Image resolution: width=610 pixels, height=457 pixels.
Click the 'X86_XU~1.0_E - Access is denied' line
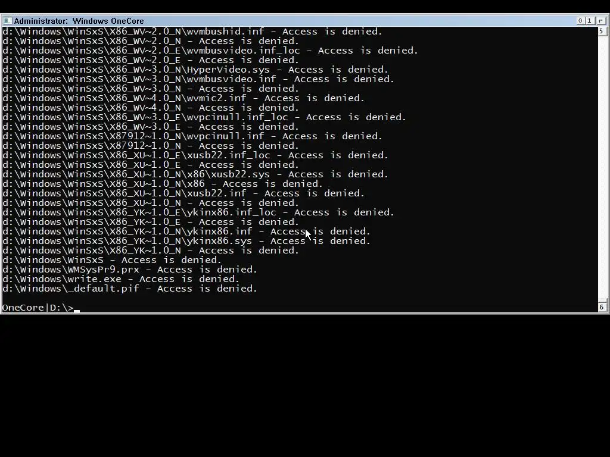[x=151, y=165]
